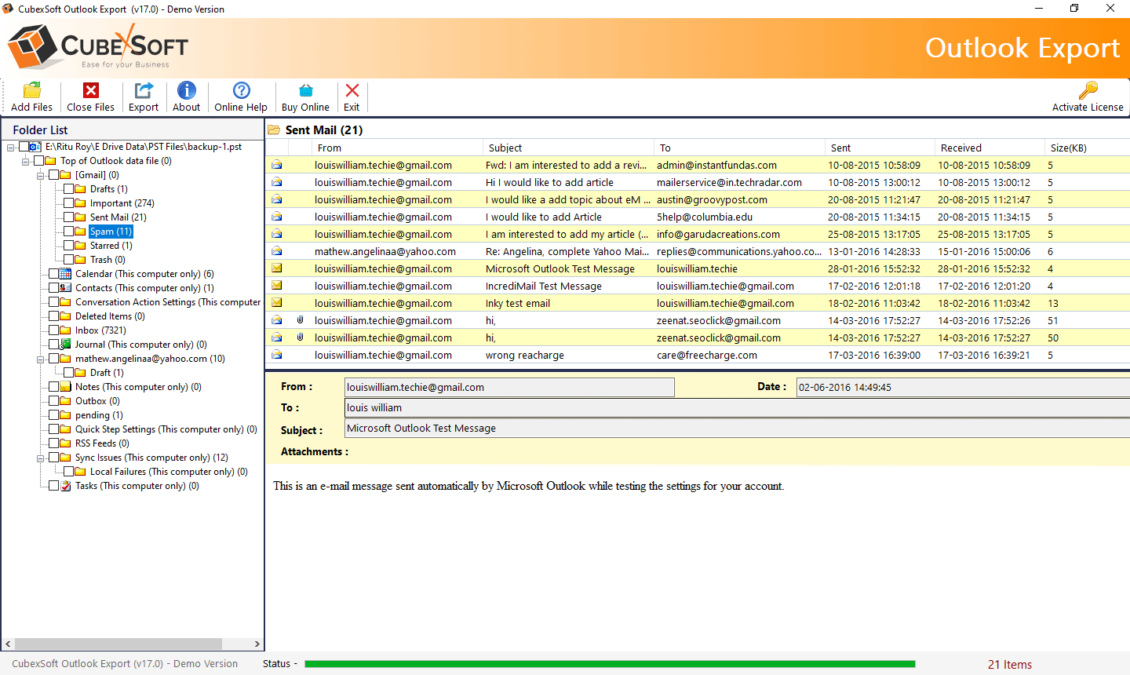This screenshot has width=1130, height=675.
Task: Open the About info icon
Action: 187,90
